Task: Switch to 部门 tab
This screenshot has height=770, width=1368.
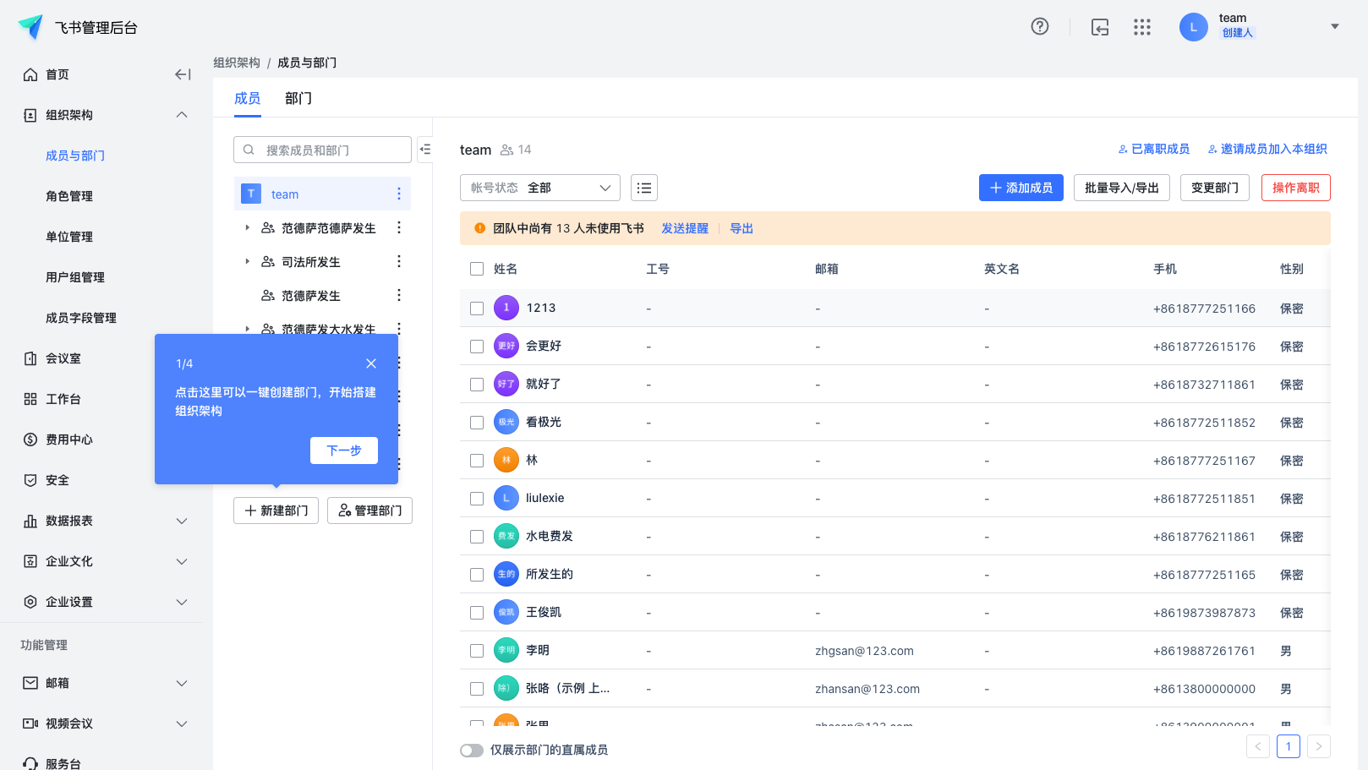Action: click(298, 98)
